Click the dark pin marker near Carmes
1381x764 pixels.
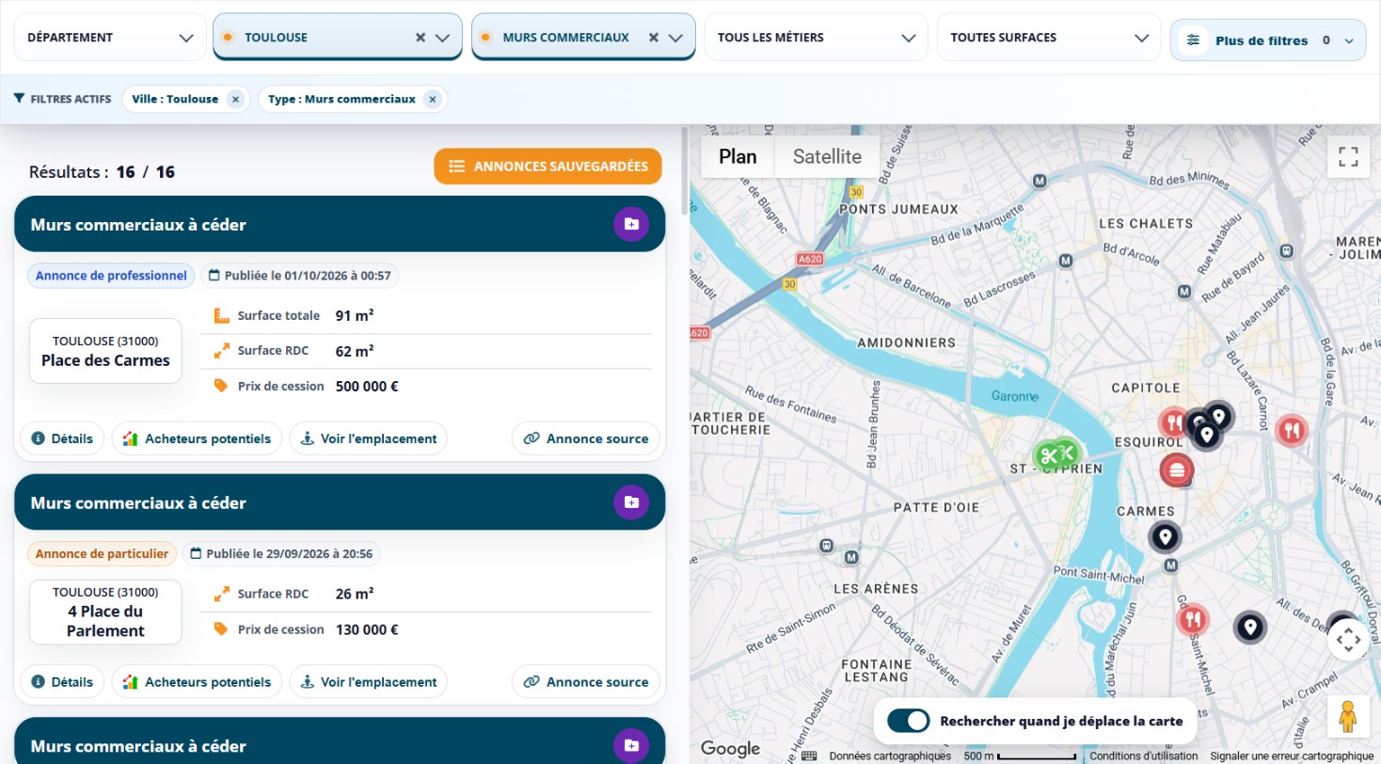coord(1165,537)
